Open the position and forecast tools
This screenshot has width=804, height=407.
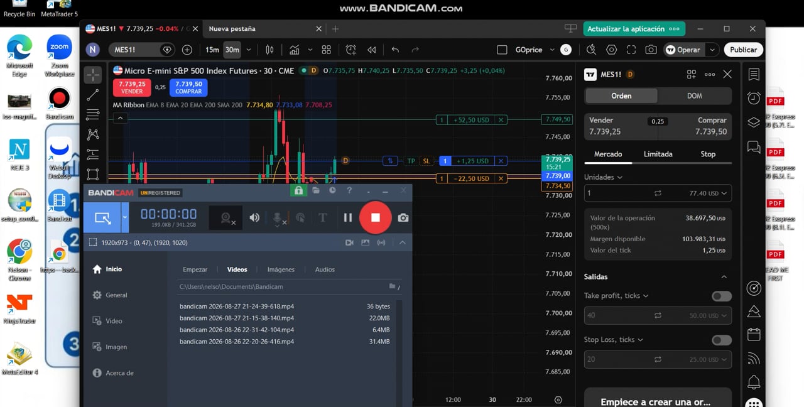[93, 154]
